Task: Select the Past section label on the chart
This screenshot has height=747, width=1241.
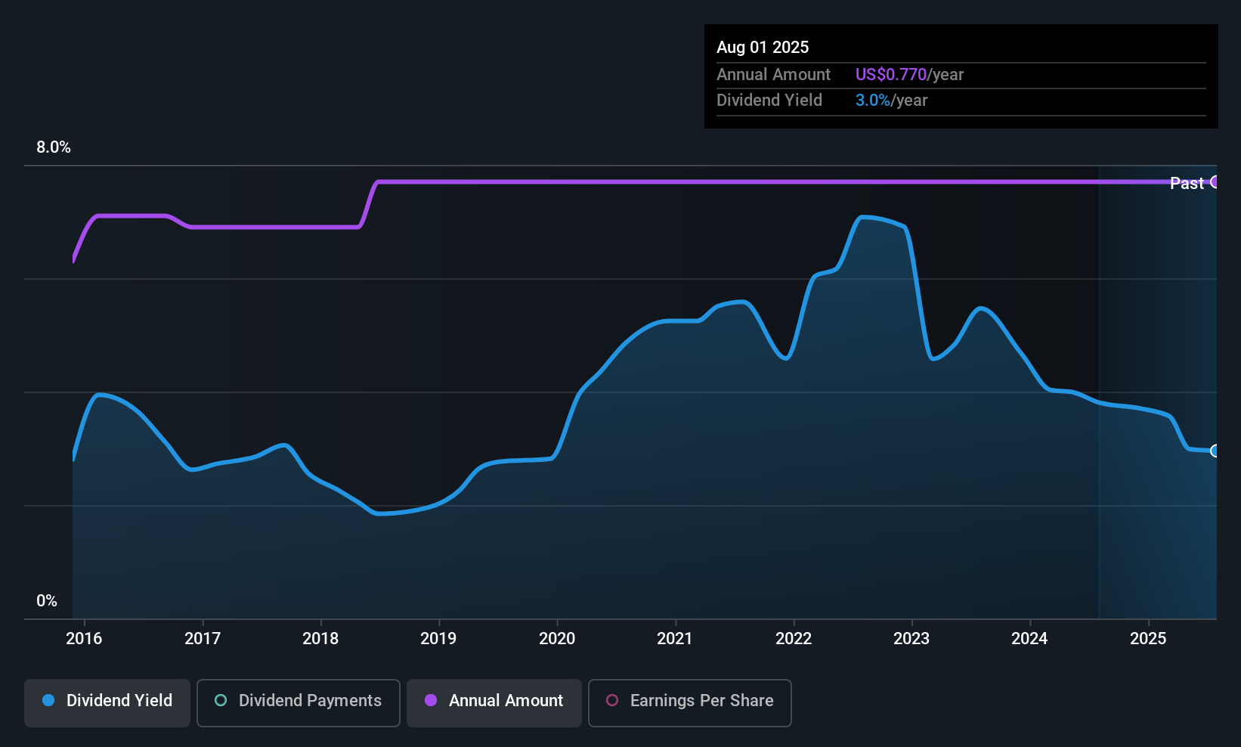Action: [x=1187, y=182]
